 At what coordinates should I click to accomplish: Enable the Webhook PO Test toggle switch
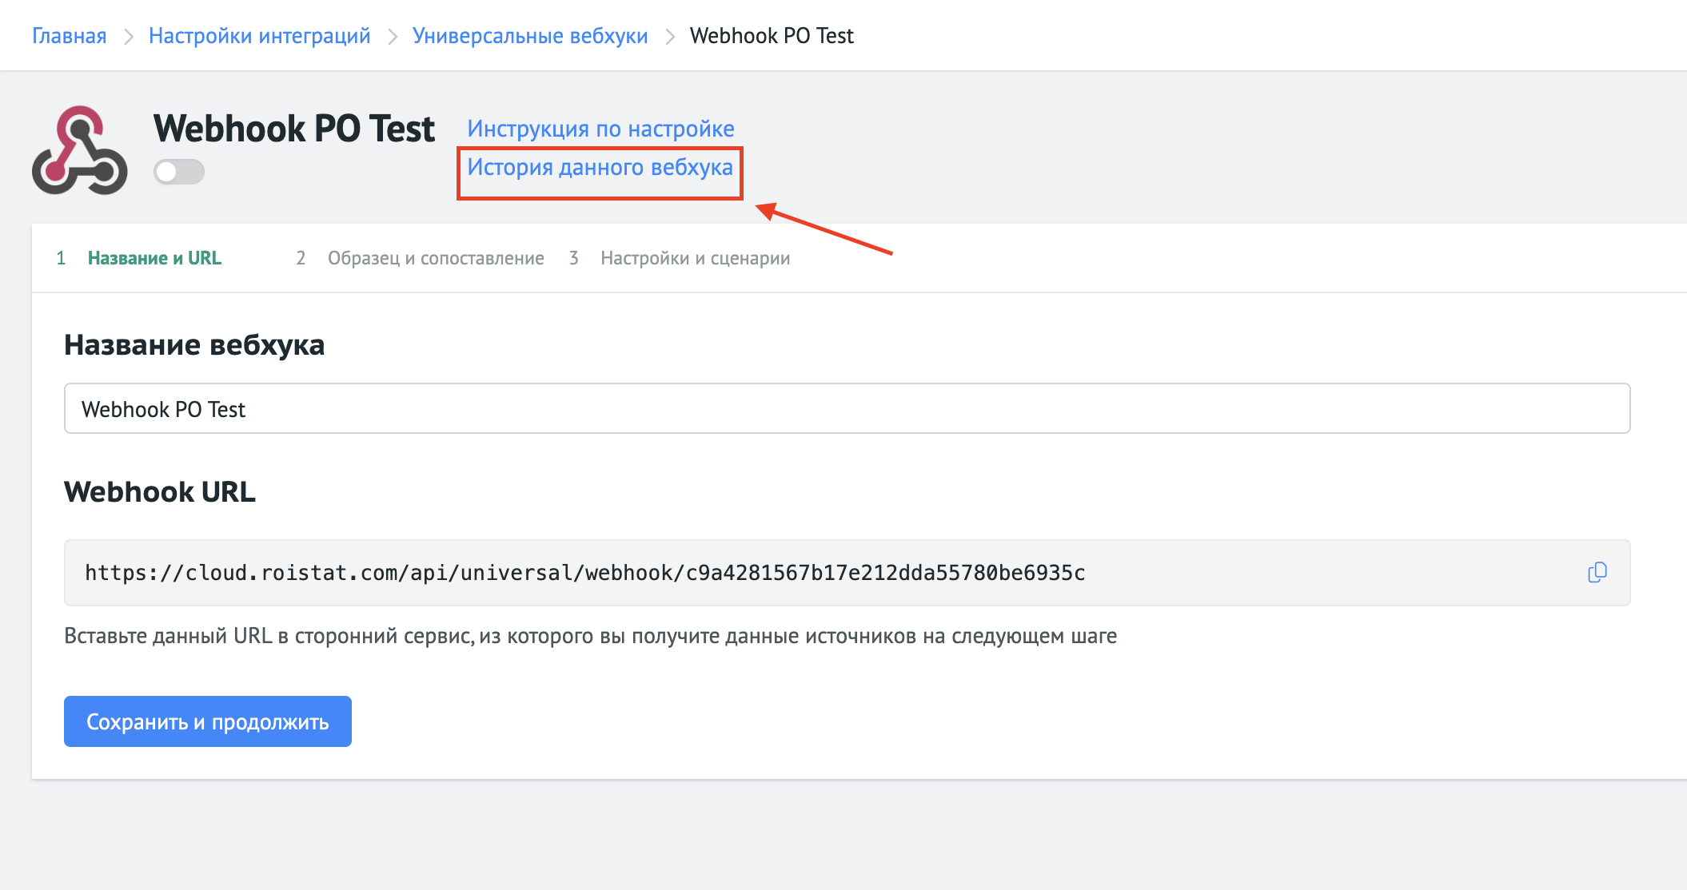(179, 171)
